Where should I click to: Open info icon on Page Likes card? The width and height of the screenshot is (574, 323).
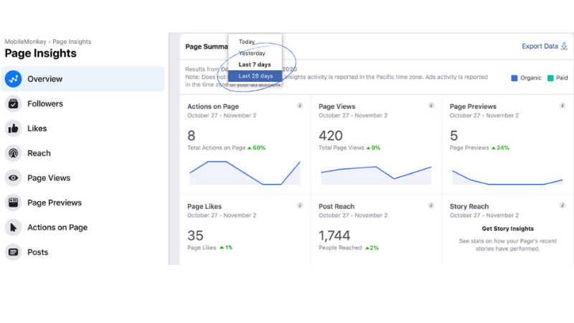tap(300, 205)
